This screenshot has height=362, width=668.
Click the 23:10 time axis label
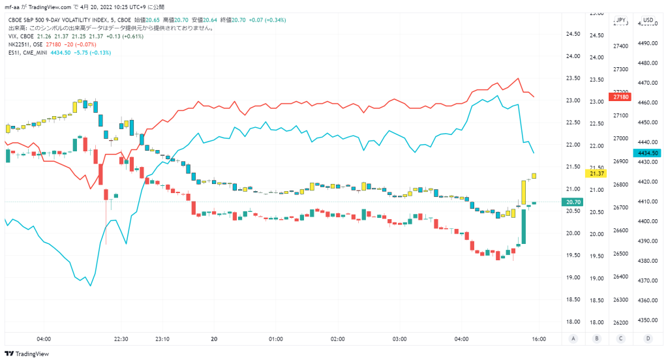coord(162,339)
